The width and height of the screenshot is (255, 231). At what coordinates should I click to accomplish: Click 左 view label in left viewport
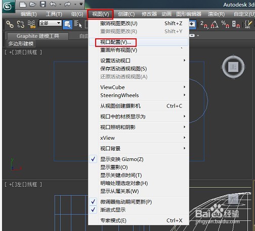click(19, 185)
